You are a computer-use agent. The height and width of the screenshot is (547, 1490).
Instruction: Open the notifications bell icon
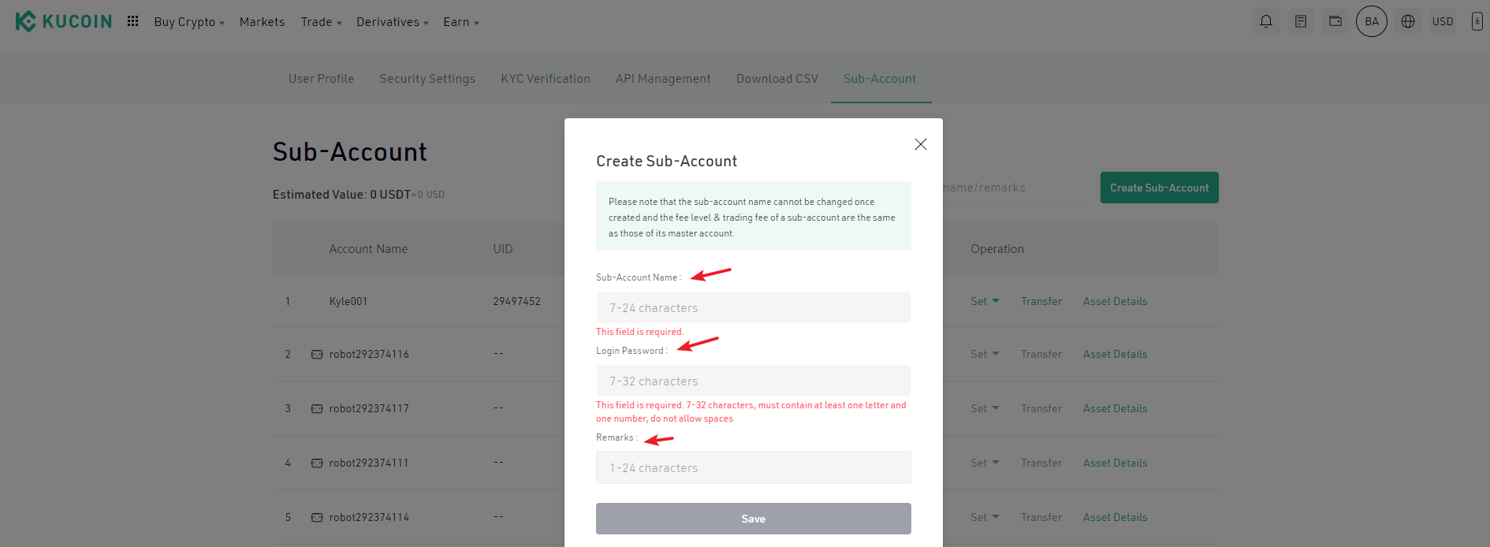tap(1266, 21)
